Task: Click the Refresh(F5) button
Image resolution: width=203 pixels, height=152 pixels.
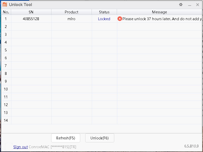Action: (66, 138)
